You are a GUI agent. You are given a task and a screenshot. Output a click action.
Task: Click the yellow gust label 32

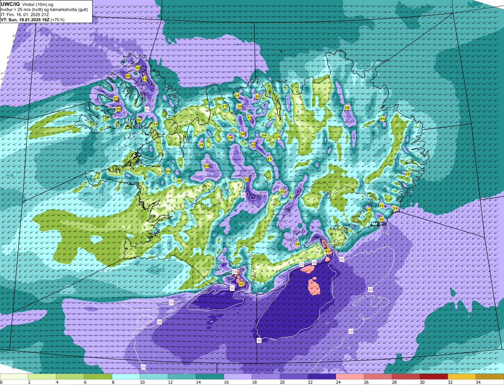click(x=243, y=134)
